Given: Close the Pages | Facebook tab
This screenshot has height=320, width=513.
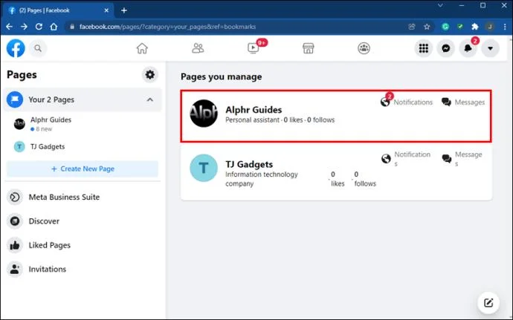Looking at the screenshot, I should [106, 10].
